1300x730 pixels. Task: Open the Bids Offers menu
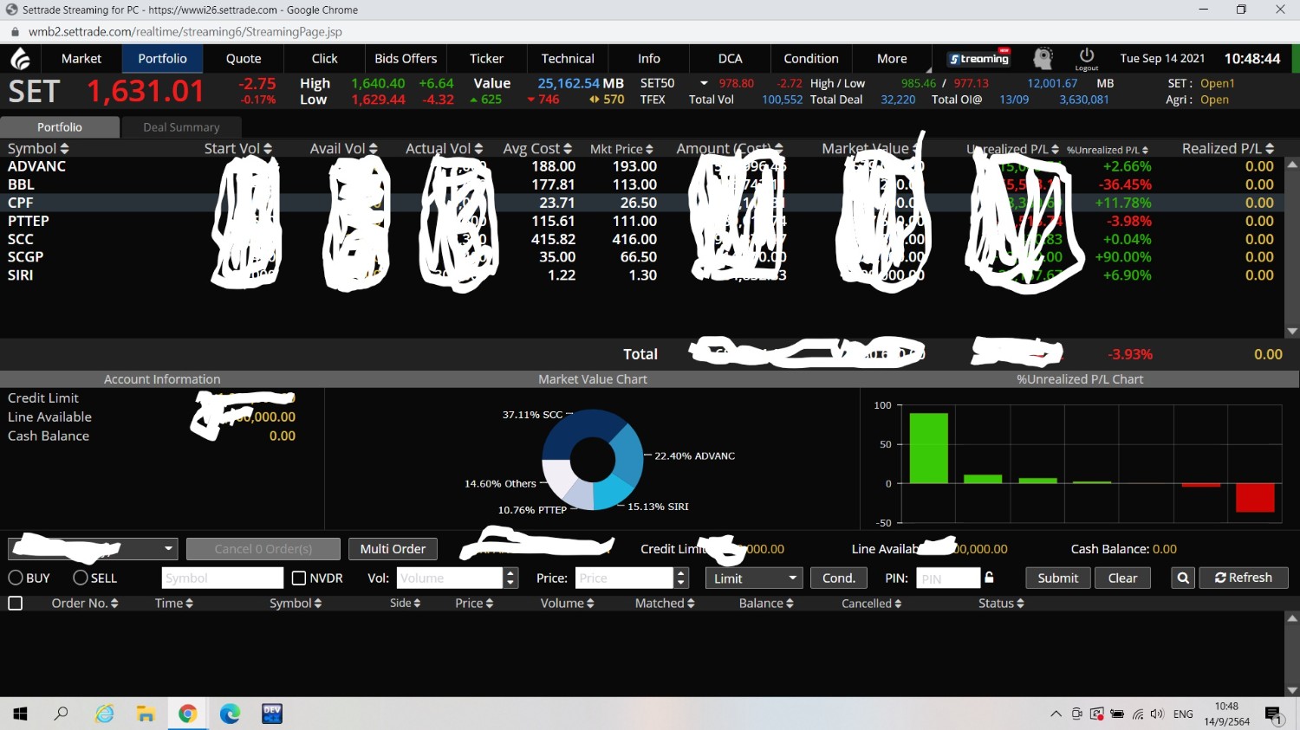click(406, 58)
